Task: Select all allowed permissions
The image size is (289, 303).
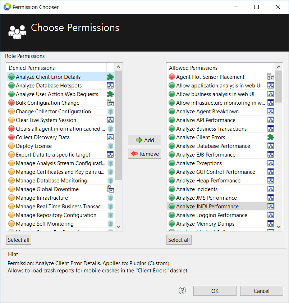Action: click(x=179, y=240)
